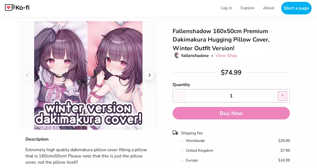The width and height of the screenshot is (317, 168).
Task: Click the Ko-fi wordmark text
Action: pos(22,8)
